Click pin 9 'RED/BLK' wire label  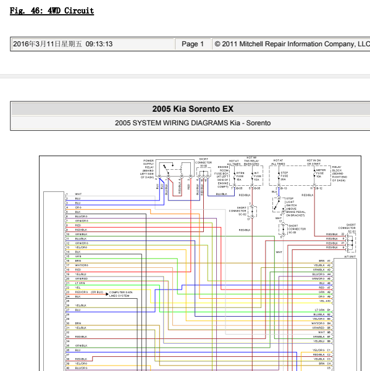[81, 230]
